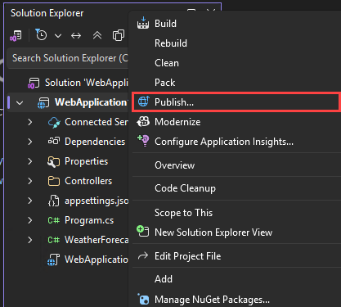Click the Dependencies node icon
The width and height of the screenshot is (341, 307).
coord(54,142)
